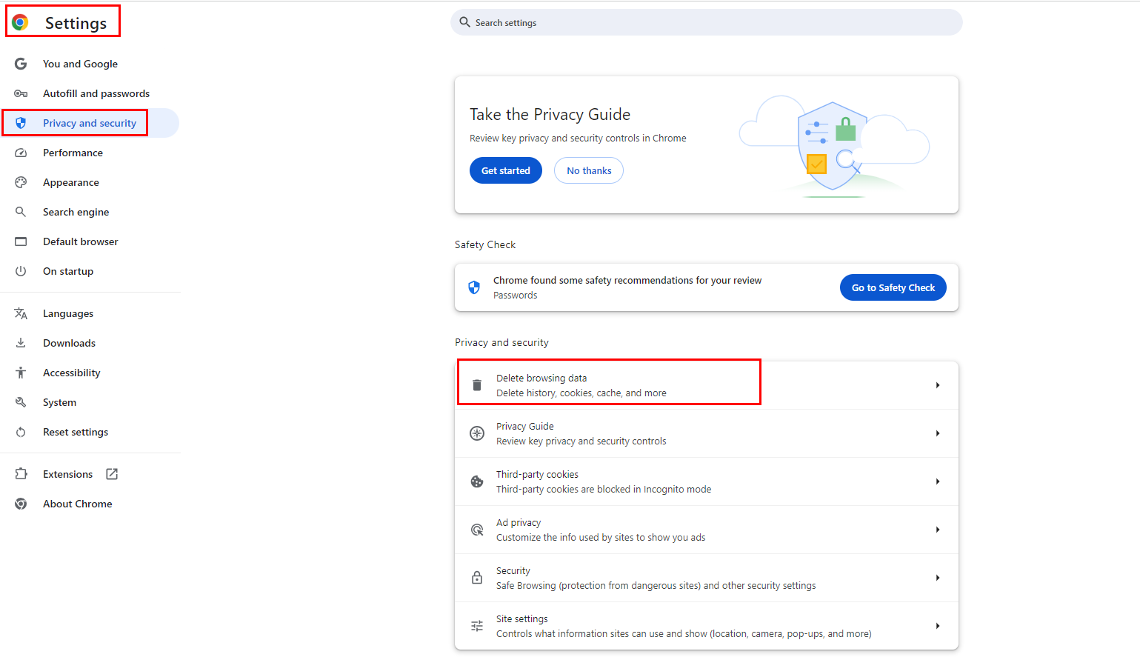Click the trash icon for Delete browsing data

(477, 385)
